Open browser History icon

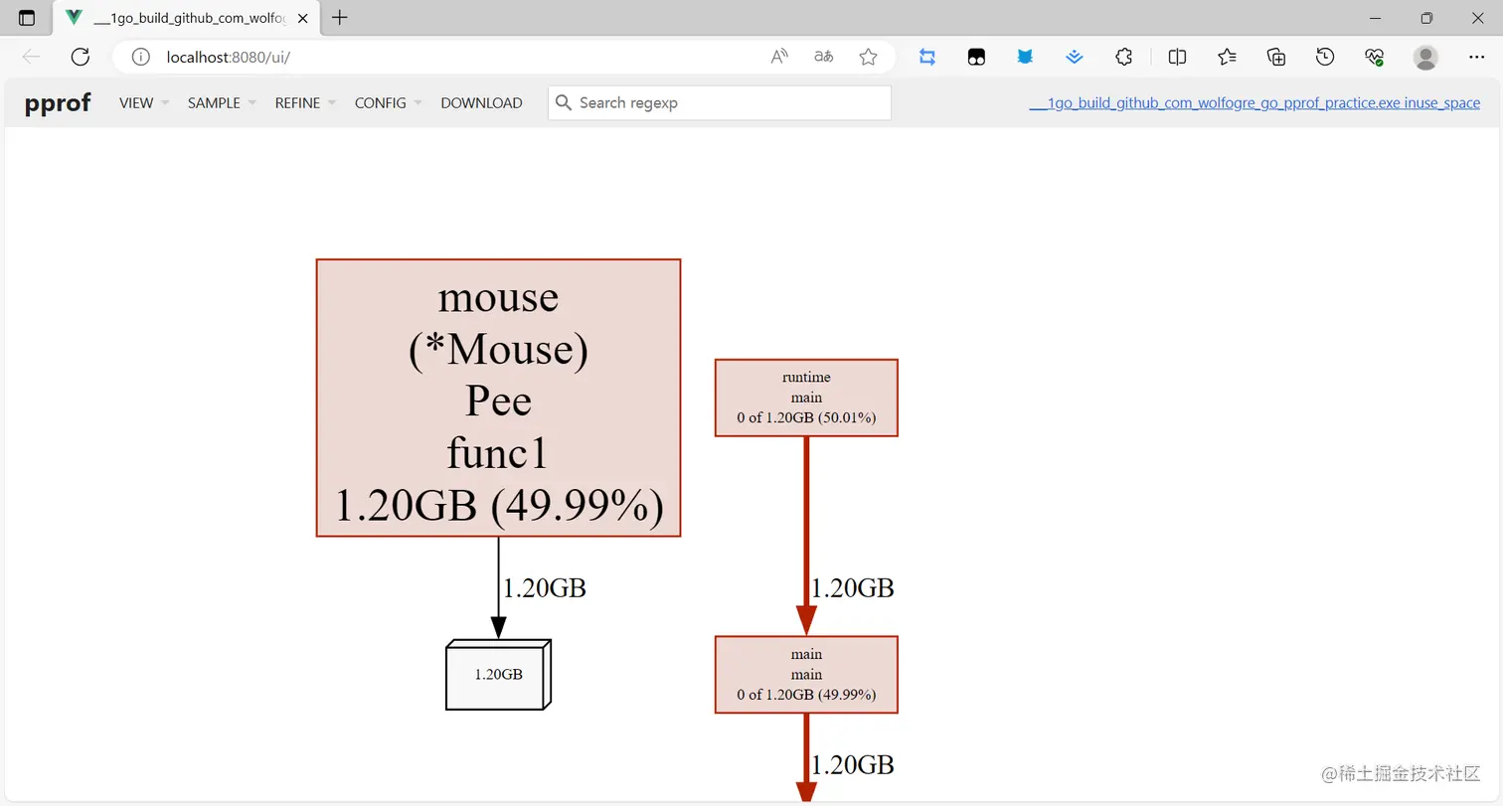[1325, 57]
